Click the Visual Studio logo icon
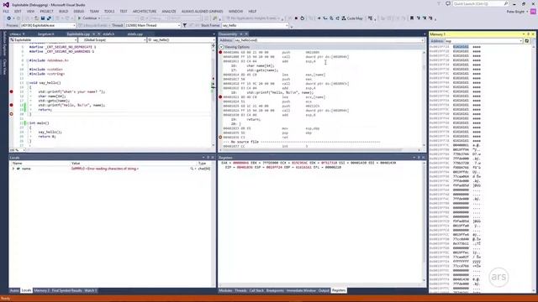The height and width of the screenshot is (302, 538). click(x=6, y=5)
